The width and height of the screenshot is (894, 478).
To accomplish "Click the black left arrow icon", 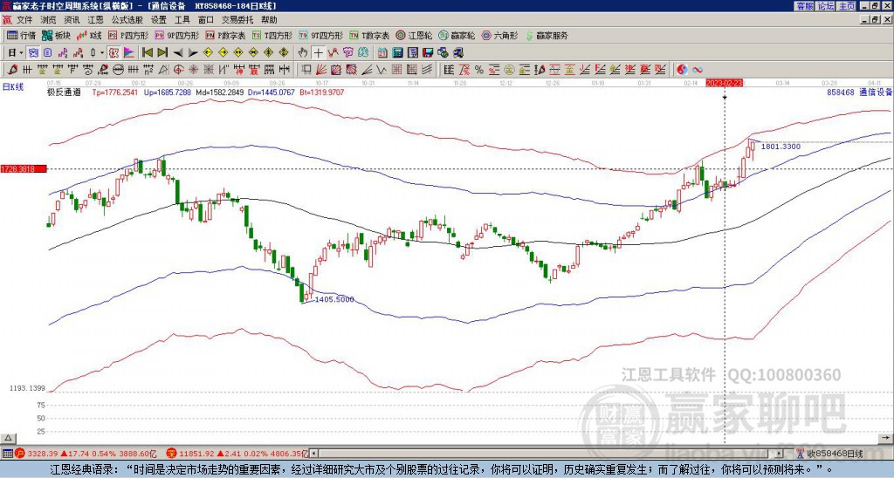I will pos(178,53).
